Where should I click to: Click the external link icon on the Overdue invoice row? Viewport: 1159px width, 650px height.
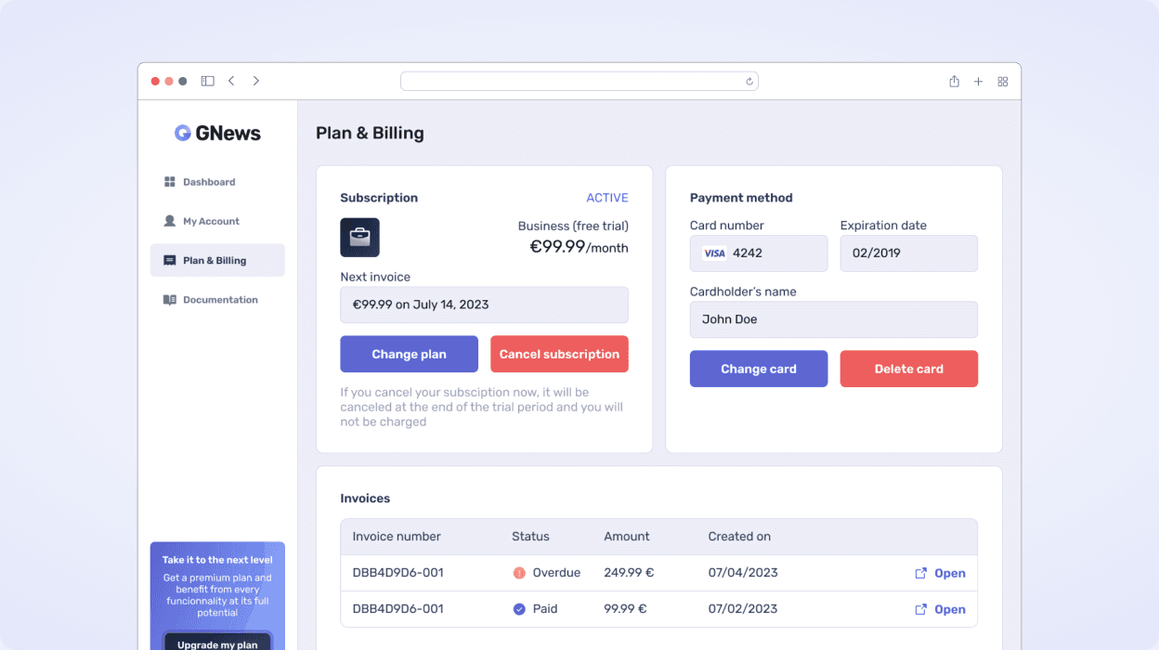[x=921, y=573]
